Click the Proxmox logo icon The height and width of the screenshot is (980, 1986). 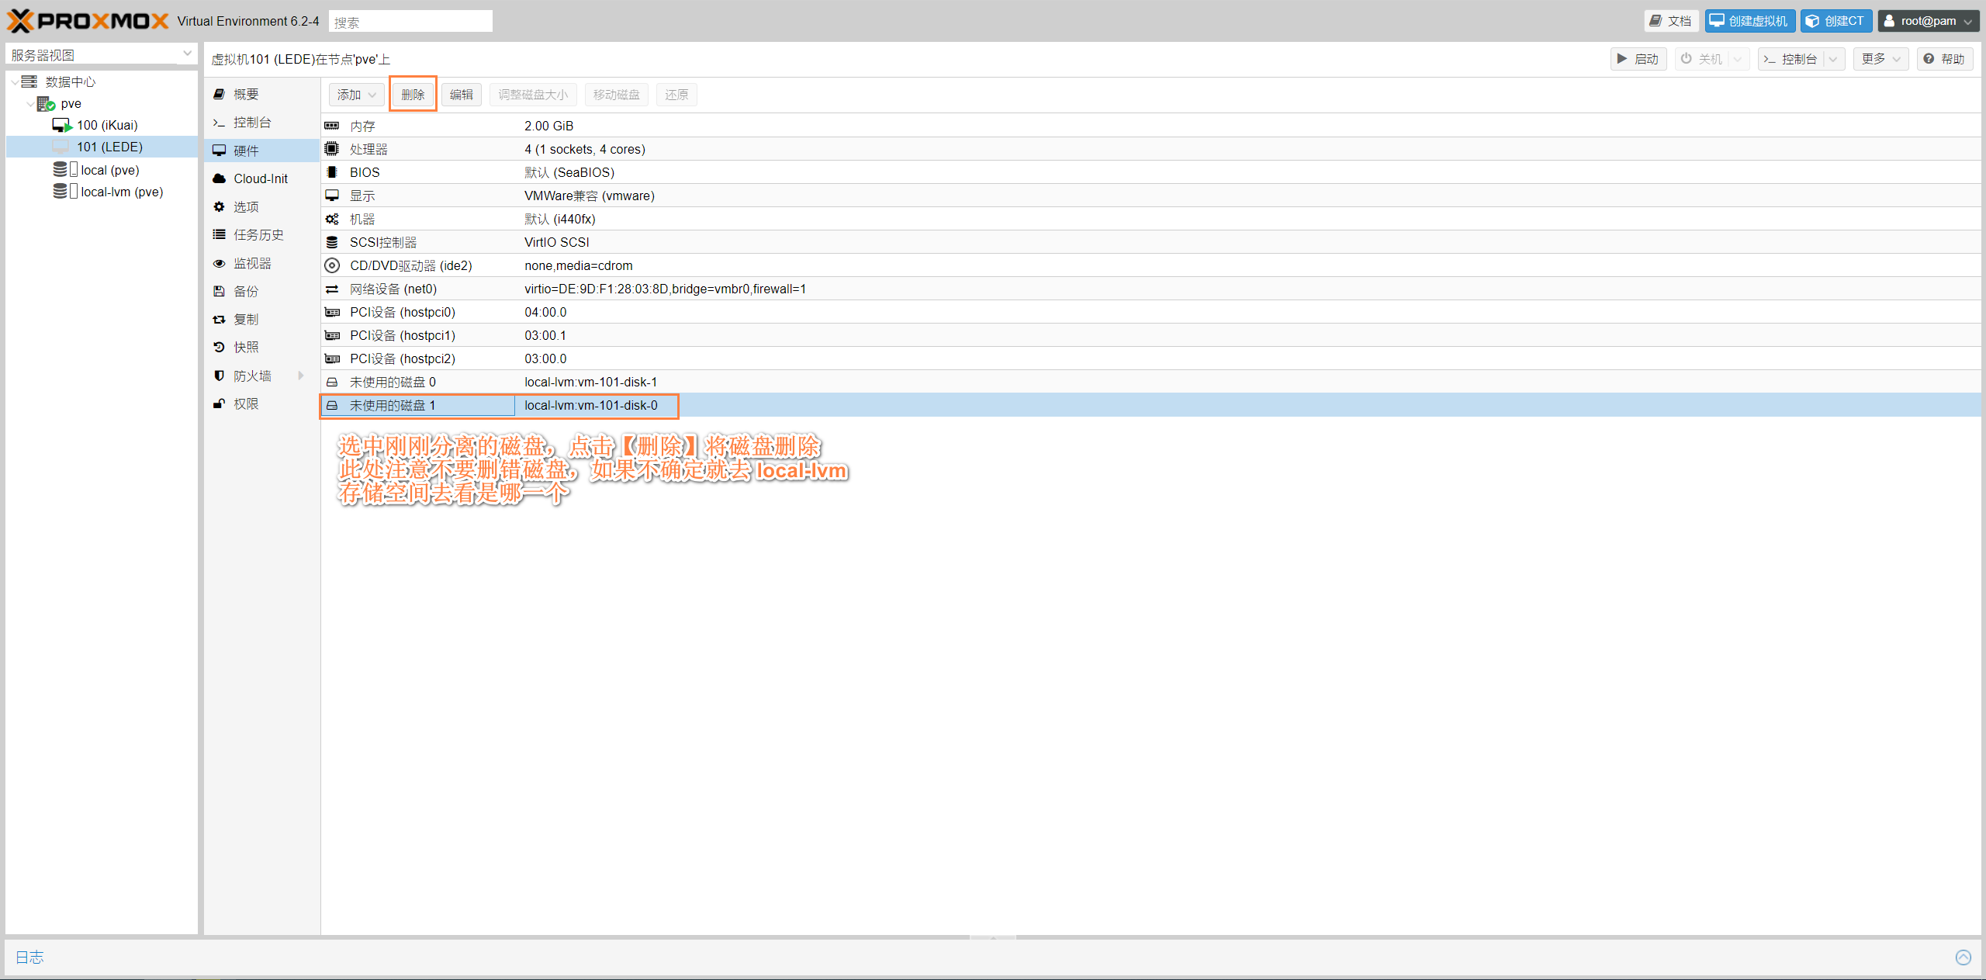pyautogui.click(x=21, y=21)
